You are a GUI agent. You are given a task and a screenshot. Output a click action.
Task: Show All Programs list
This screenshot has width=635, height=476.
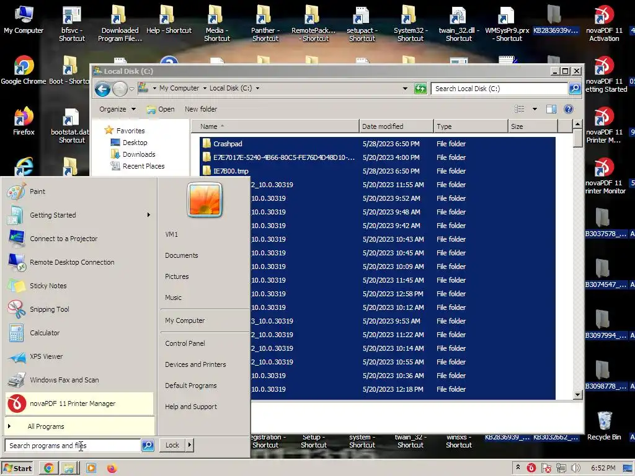(80, 426)
